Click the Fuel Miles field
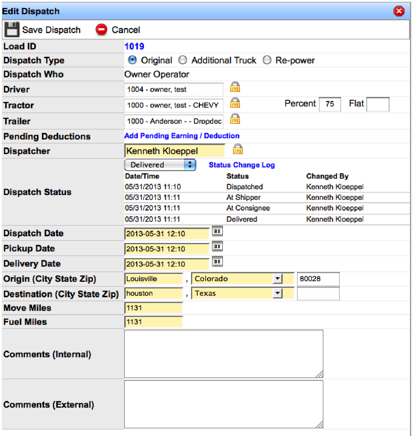The height and width of the screenshot is (438, 413). [x=153, y=322]
